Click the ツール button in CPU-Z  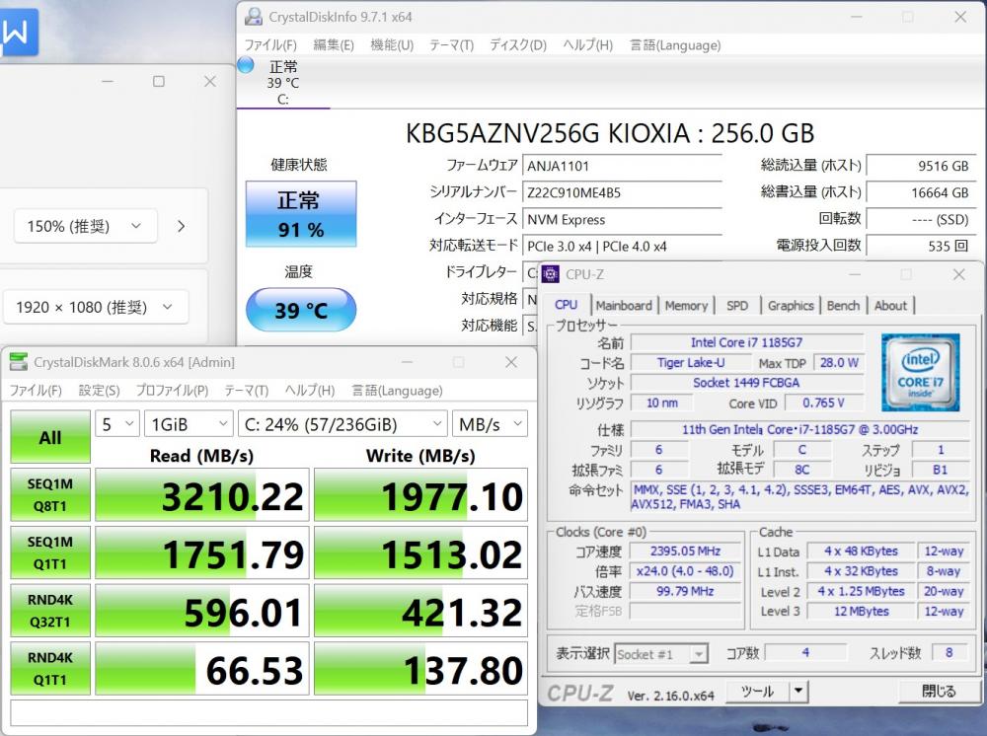tap(757, 692)
